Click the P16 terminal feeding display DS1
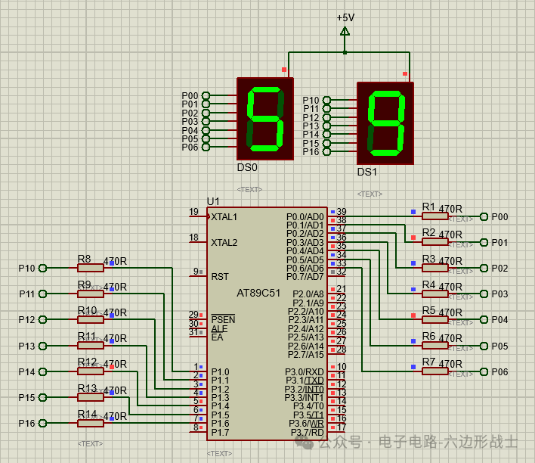Screen dimensions: 535x463 point(326,152)
